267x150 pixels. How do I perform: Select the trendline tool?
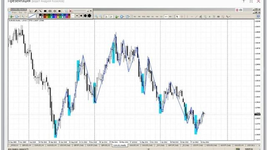click(x=196, y=17)
